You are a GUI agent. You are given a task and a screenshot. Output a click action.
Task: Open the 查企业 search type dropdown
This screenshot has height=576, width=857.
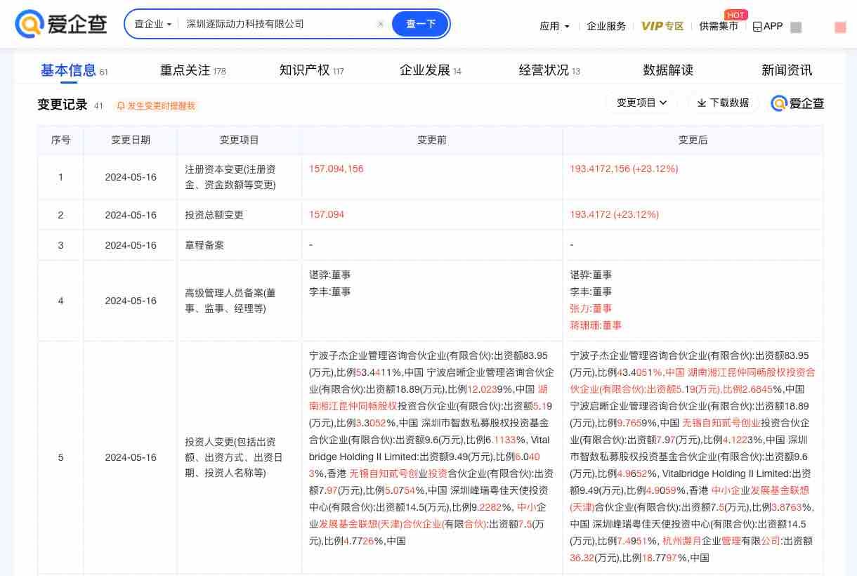pyautogui.click(x=153, y=24)
